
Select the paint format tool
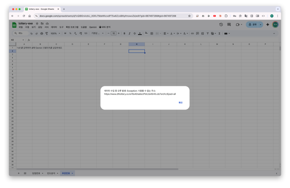47,33
